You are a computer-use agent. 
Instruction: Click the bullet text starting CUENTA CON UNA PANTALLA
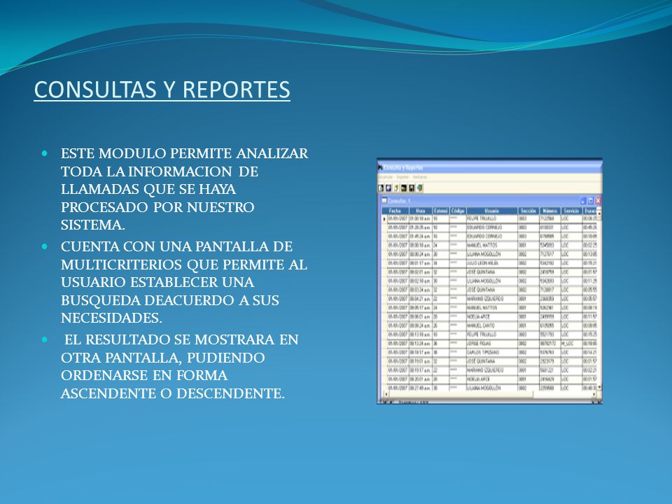coord(184,282)
